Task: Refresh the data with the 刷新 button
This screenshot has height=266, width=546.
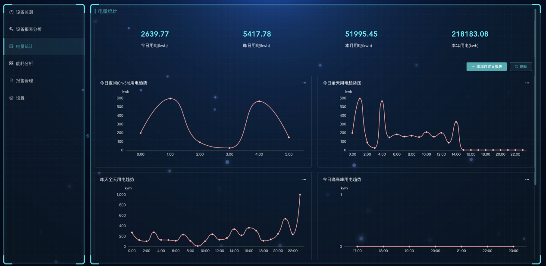Action: 521,67
